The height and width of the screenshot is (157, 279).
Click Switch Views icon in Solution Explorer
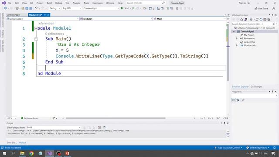coord(246,19)
